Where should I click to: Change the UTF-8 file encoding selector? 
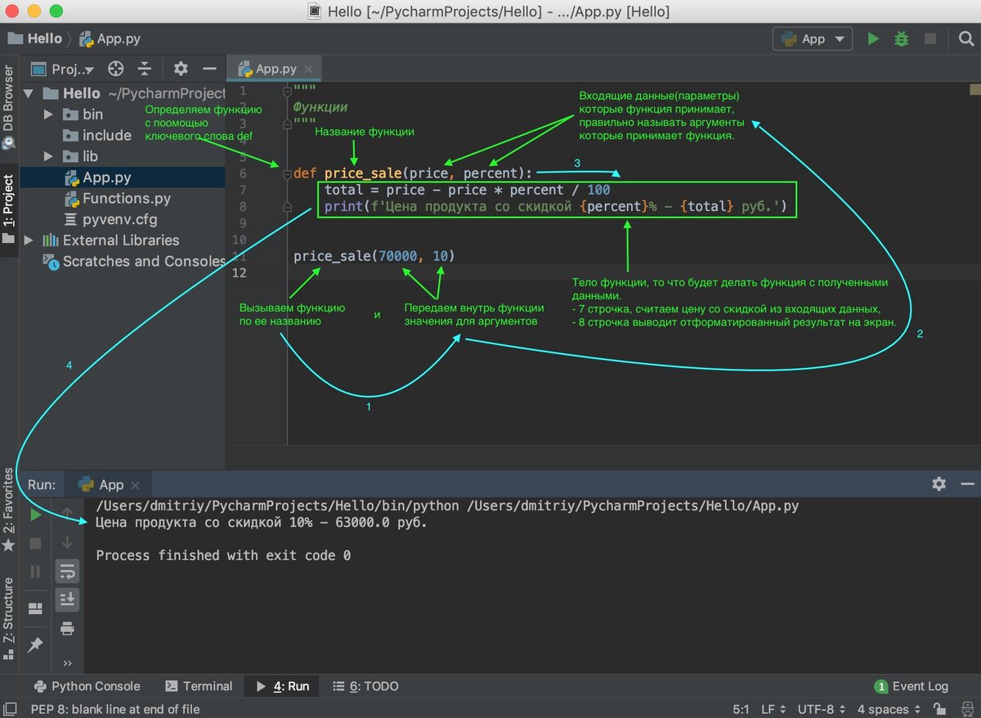click(x=821, y=709)
